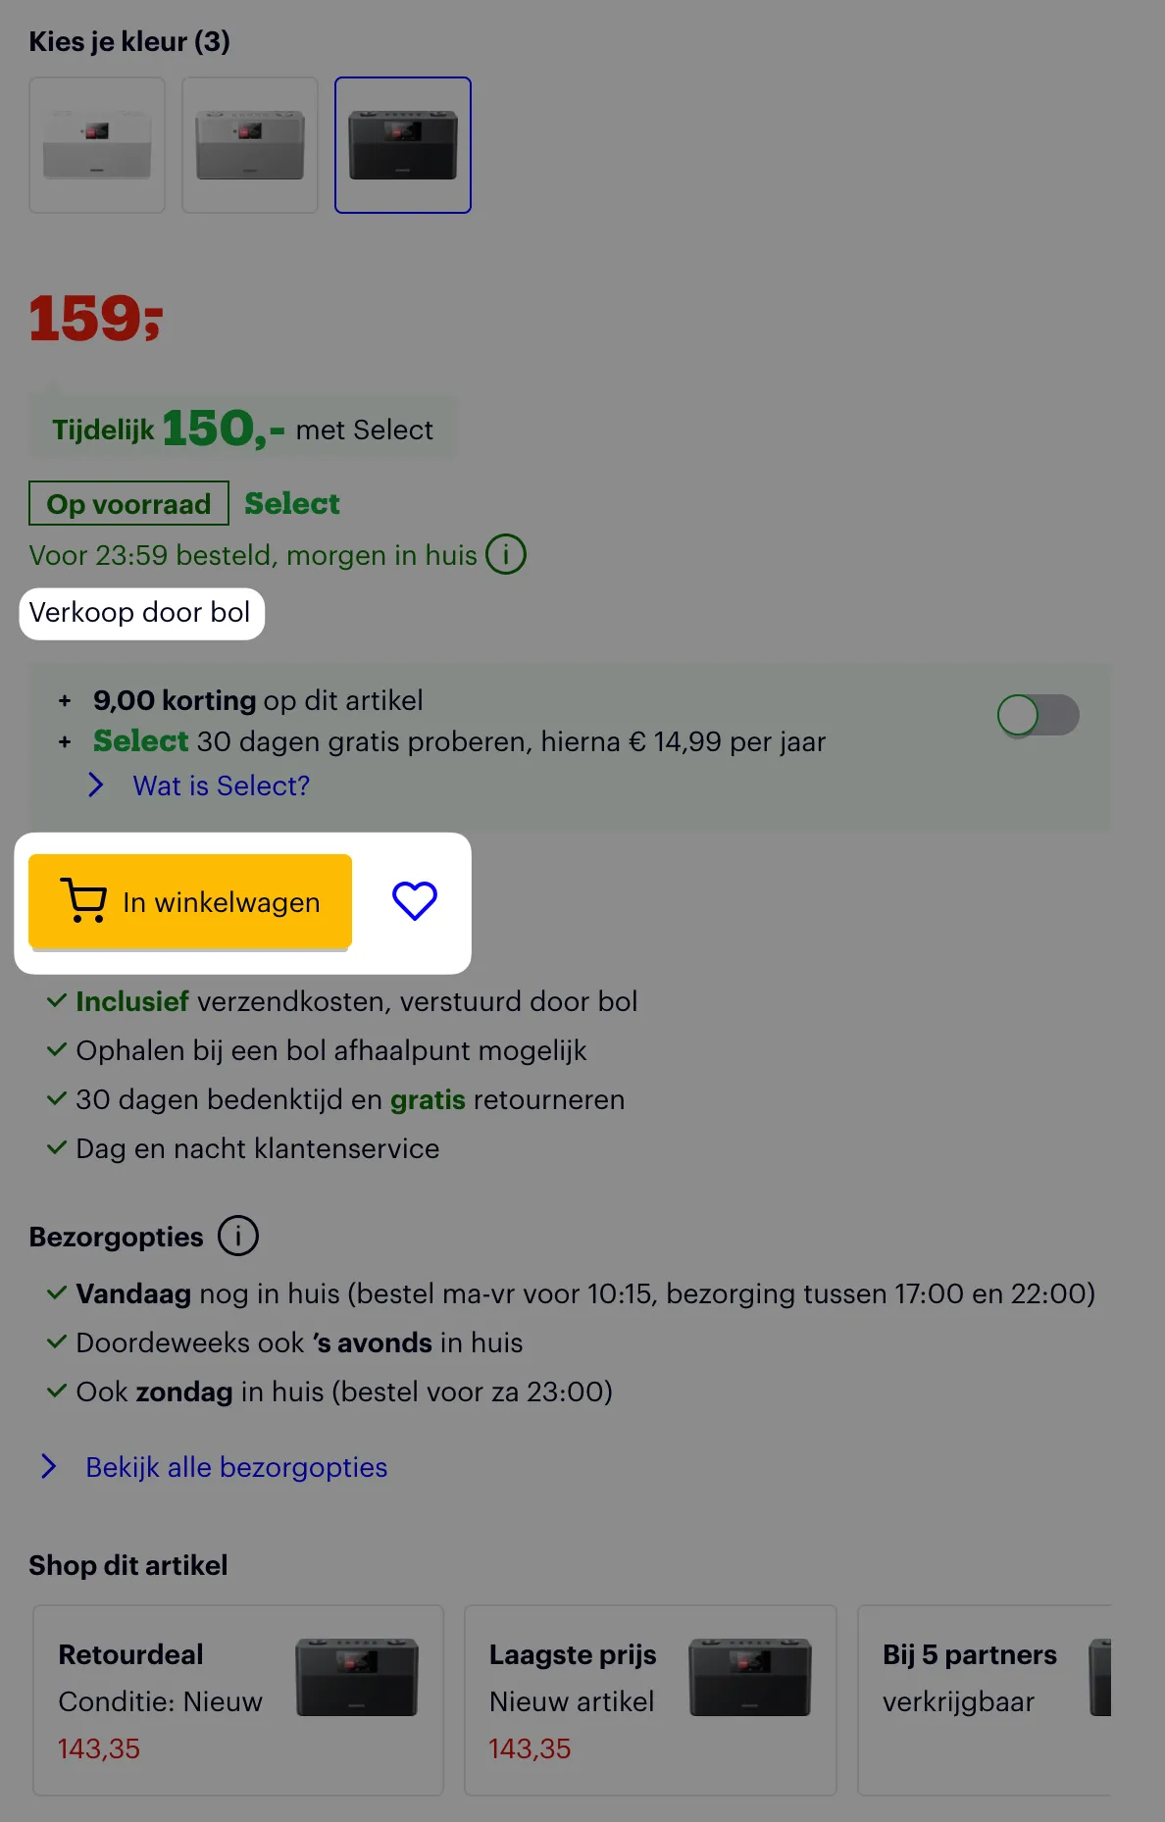Enable the Select discount toggle switch
Viewport: 1165px width, 1822px height.
(x=1038, y=716)
